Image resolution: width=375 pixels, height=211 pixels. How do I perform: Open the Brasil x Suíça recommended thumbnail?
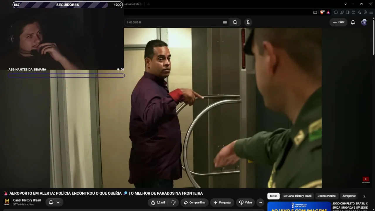point(299,206)
